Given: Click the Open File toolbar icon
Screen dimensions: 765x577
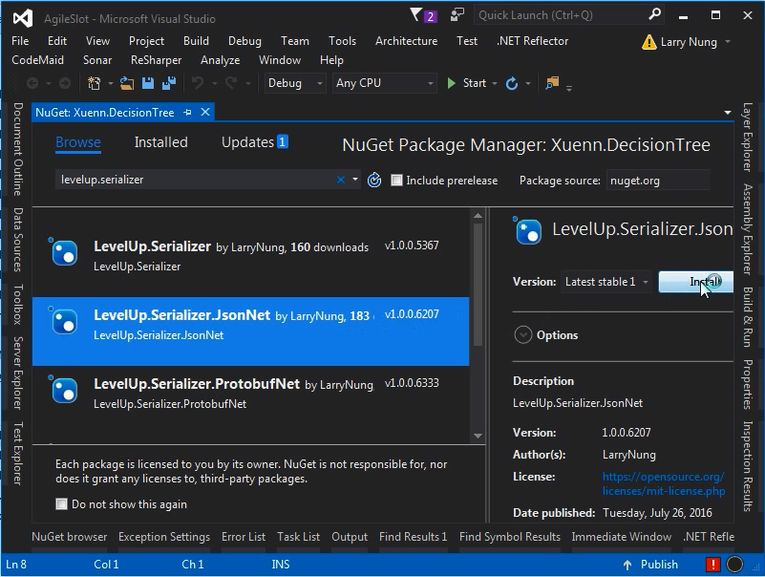Looking at the screenshot, I should 127,83.
